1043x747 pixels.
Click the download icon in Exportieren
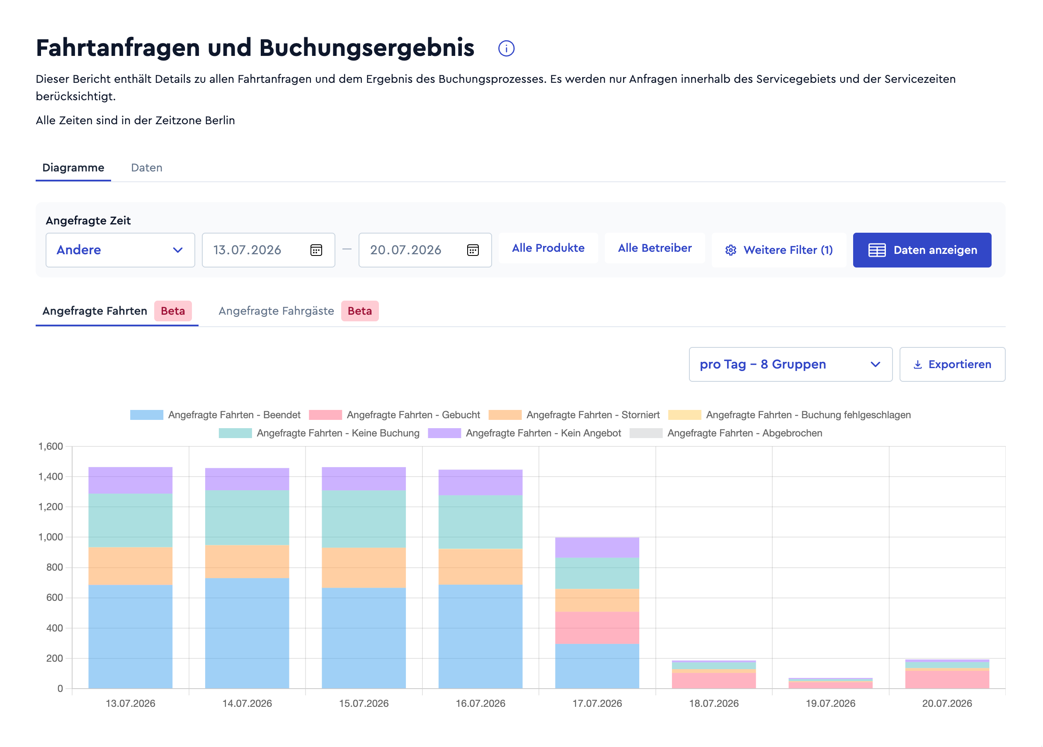point(917,364)
